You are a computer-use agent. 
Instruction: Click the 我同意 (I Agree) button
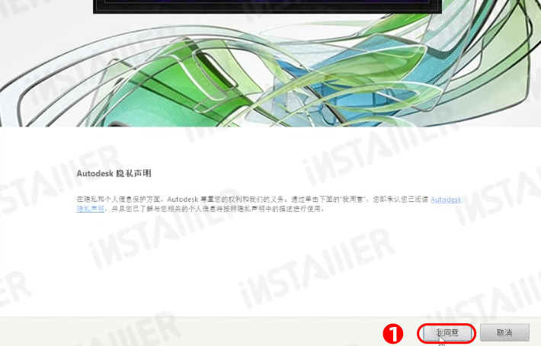(447, 333)
